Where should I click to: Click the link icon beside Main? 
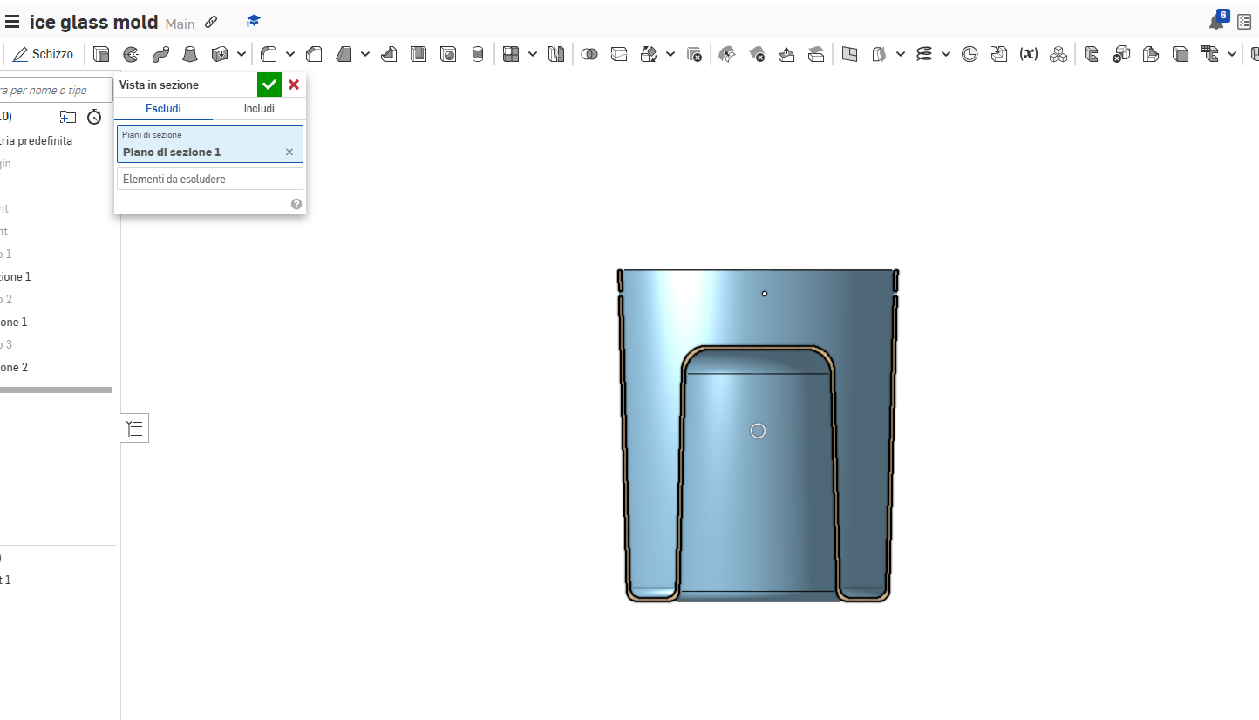click(210, 22)
